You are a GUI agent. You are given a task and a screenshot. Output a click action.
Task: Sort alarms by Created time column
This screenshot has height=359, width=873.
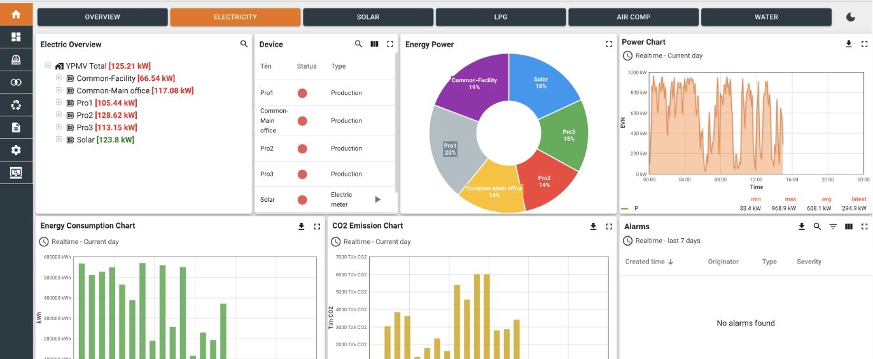click(x=649, y=262)
